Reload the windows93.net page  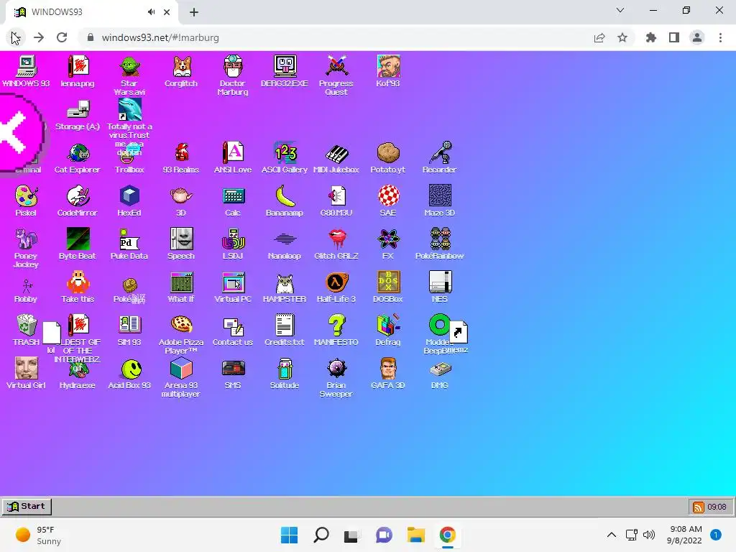click(62, 37)
